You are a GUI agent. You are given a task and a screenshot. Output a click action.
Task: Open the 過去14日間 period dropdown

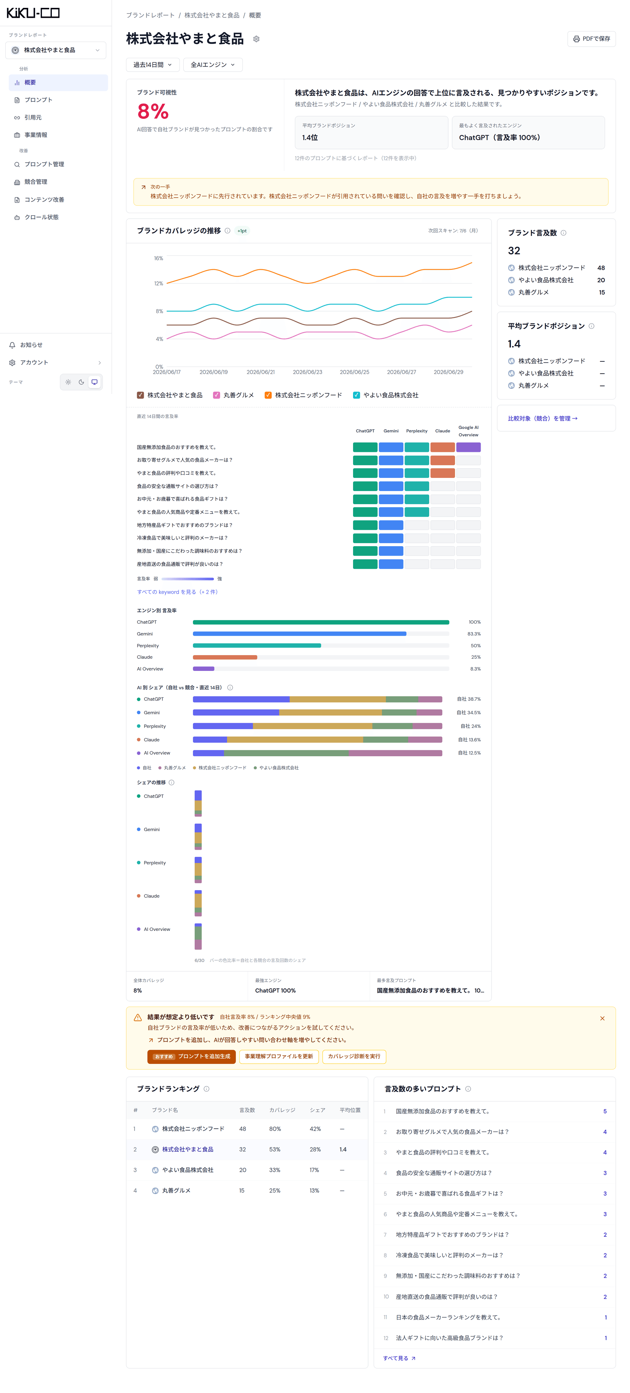pyautogui.click(x=153, y=65)
